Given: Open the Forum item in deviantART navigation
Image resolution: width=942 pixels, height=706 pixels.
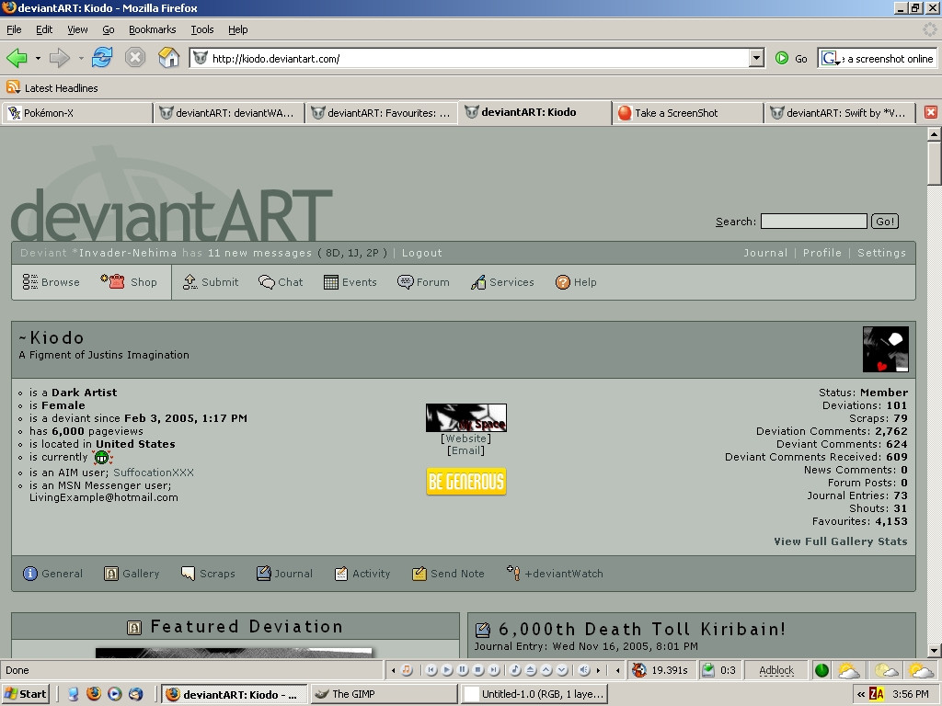Looking at the screenshot, I should coord(423,282).
